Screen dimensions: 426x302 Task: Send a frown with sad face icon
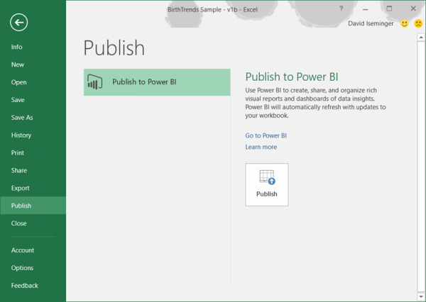[x=418, y=23]
